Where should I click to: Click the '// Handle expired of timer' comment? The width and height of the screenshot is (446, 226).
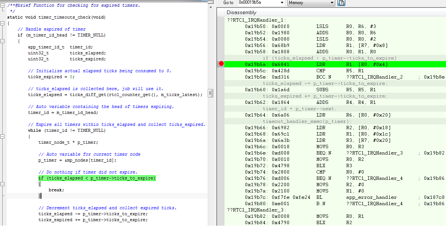[x=51, y=29]
